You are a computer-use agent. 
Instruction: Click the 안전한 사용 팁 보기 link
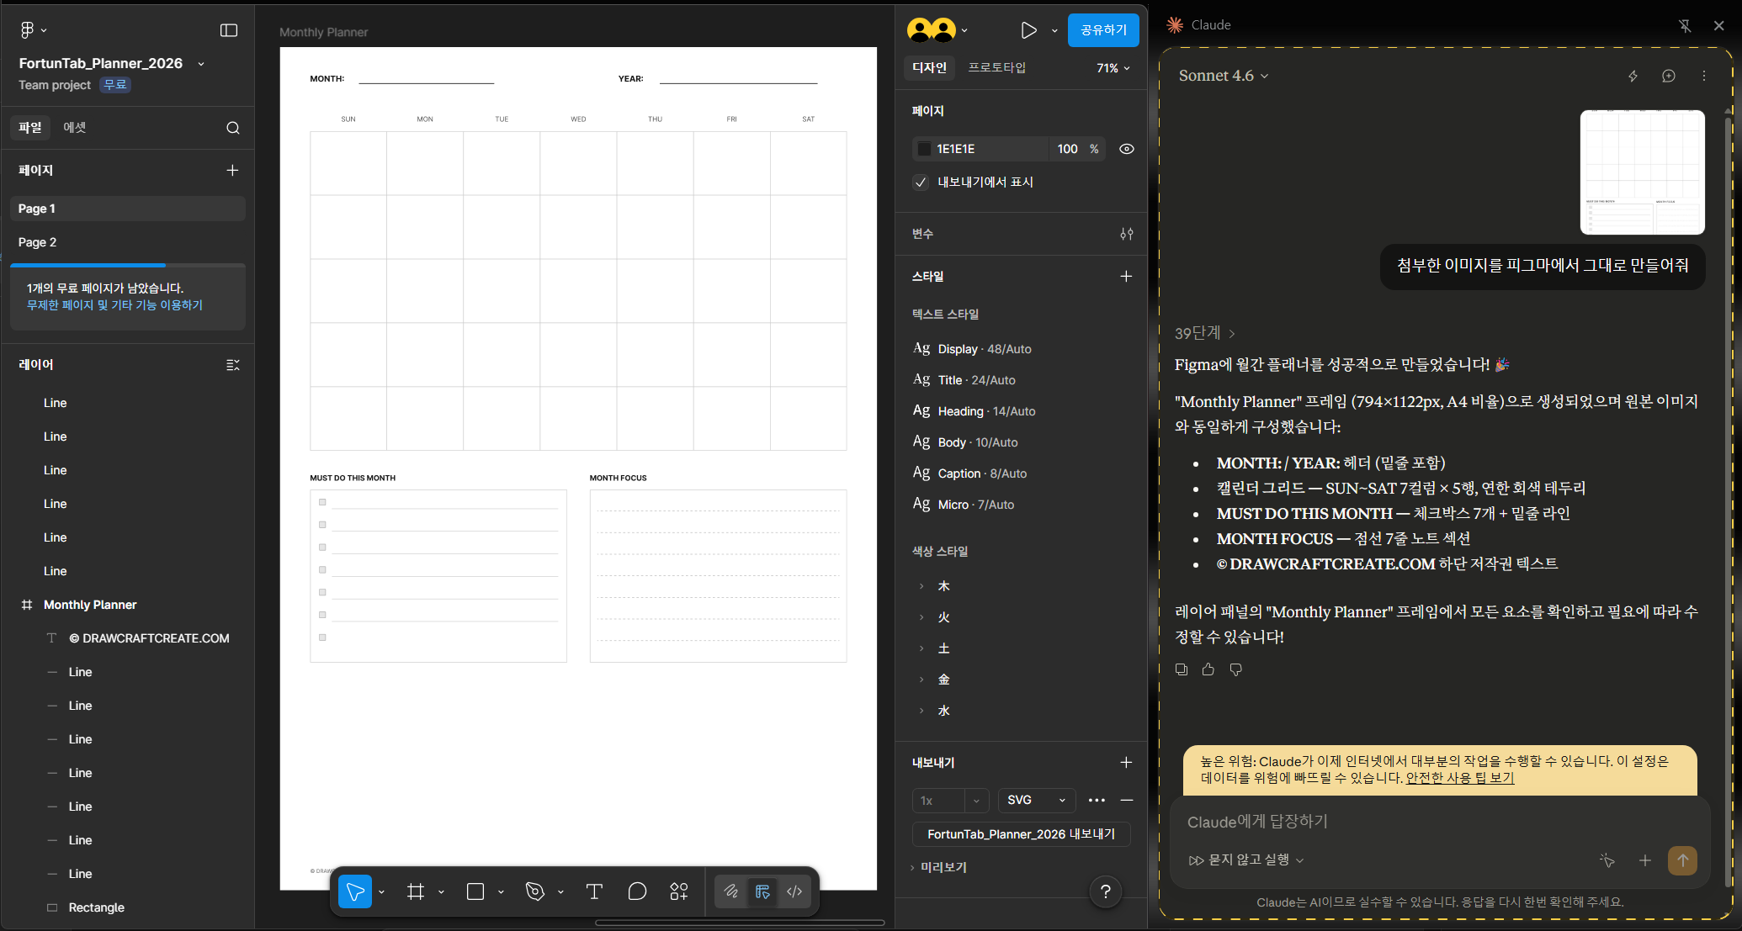click(x=1459, y=778)
